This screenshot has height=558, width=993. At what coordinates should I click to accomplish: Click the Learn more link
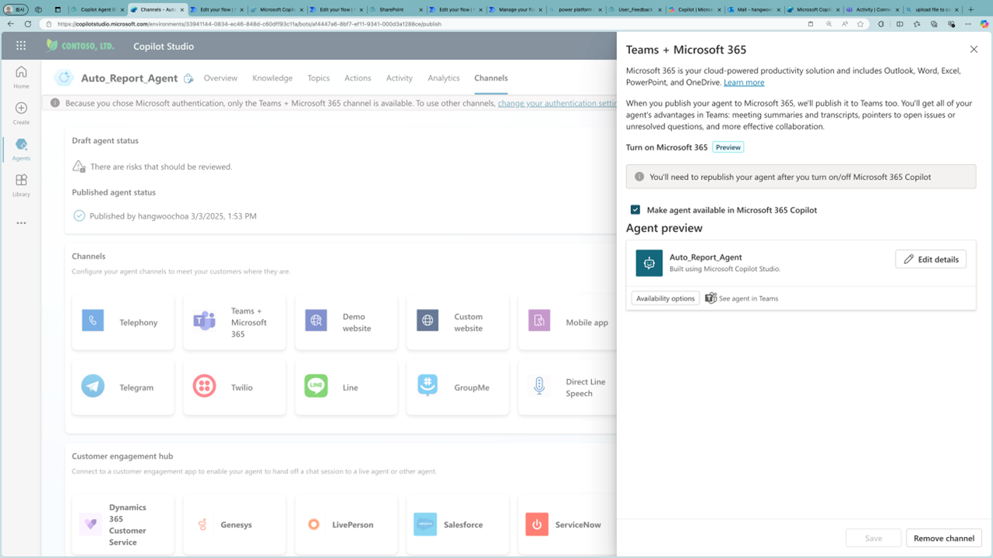point(744,82)
